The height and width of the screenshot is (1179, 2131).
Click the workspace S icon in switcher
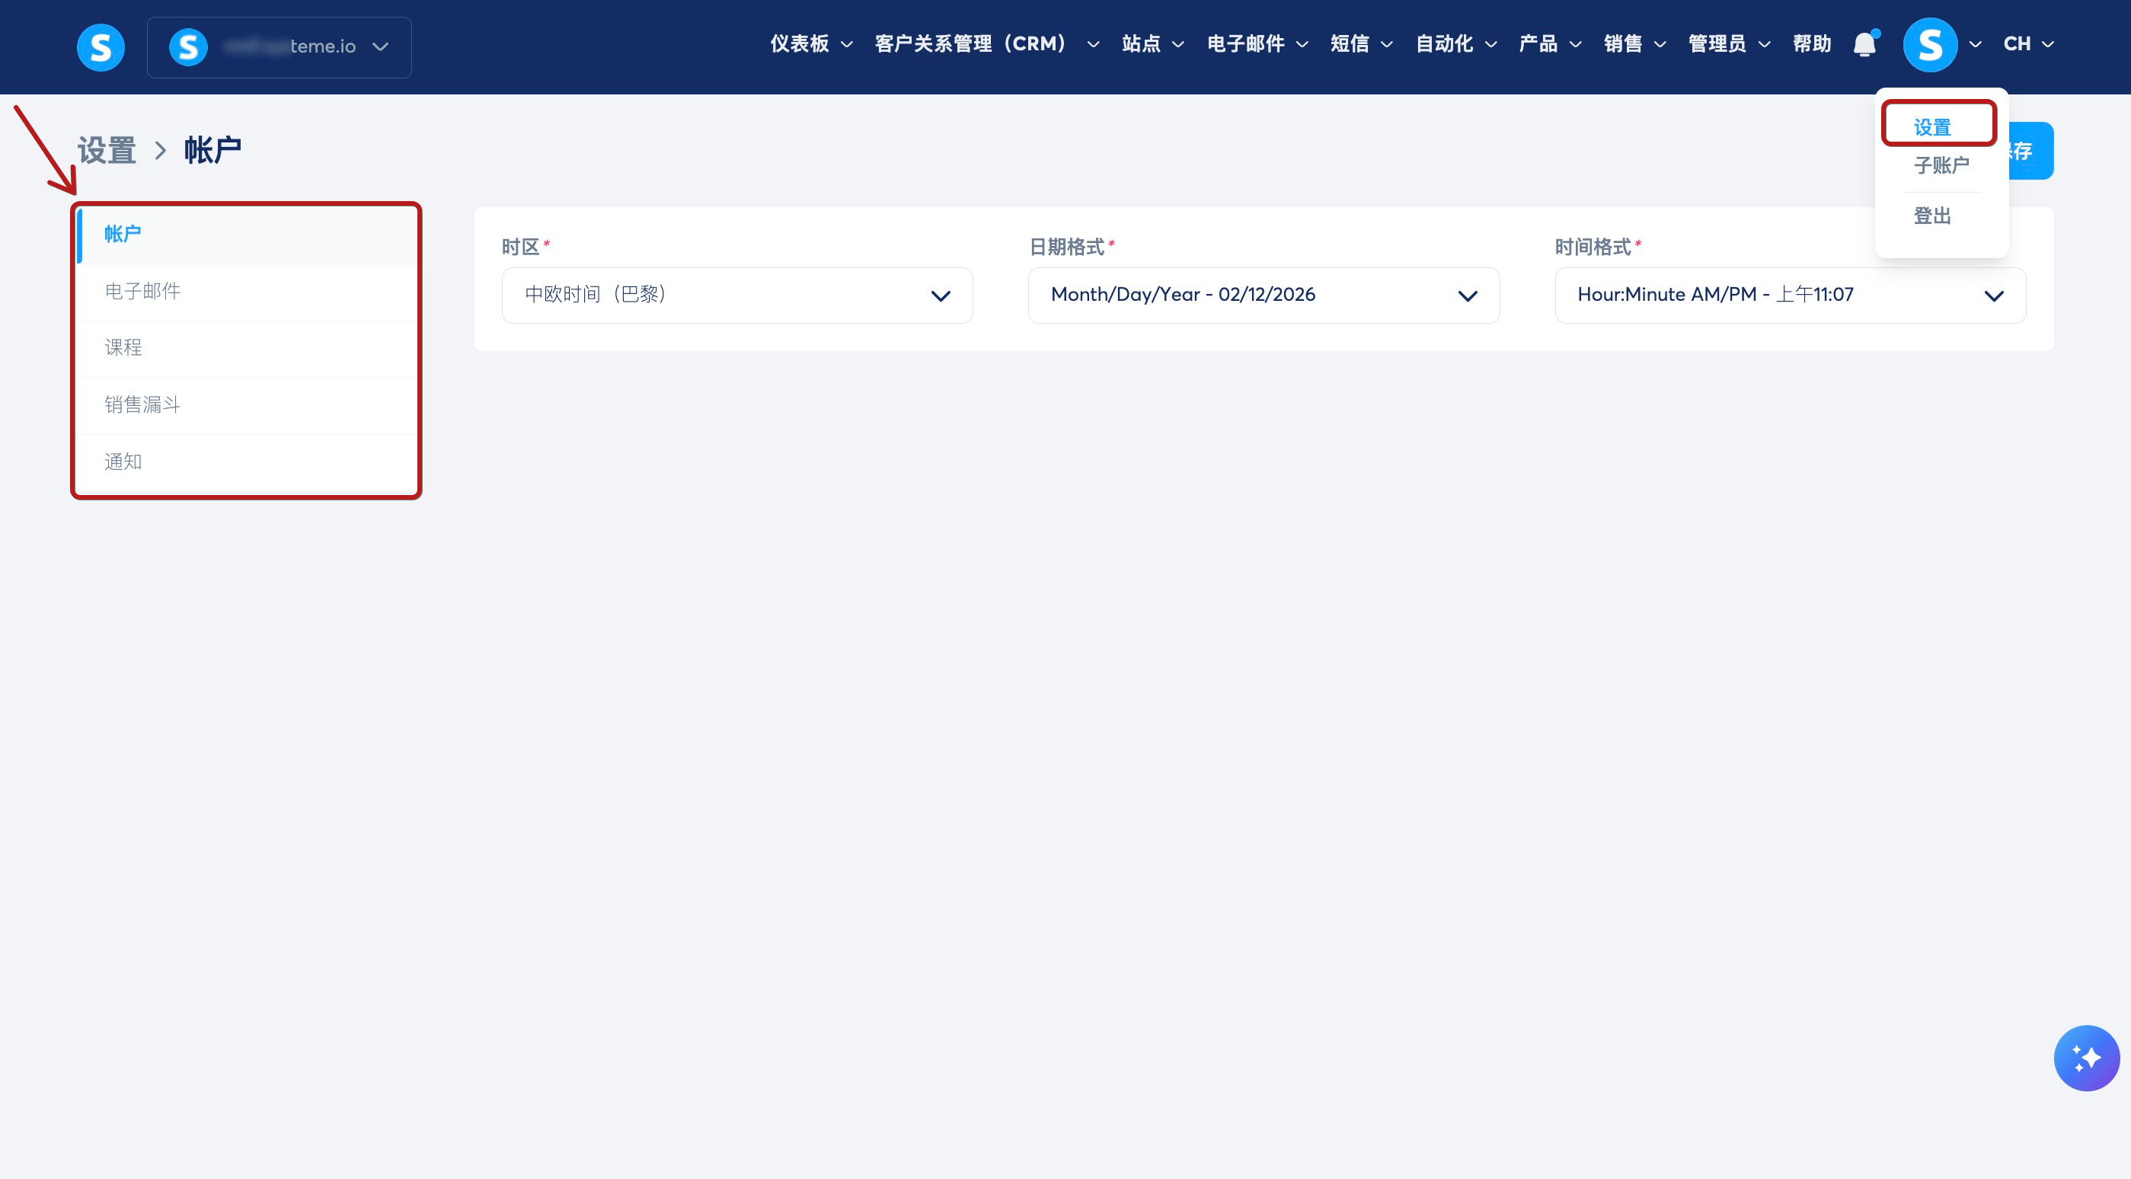point(188,47)
